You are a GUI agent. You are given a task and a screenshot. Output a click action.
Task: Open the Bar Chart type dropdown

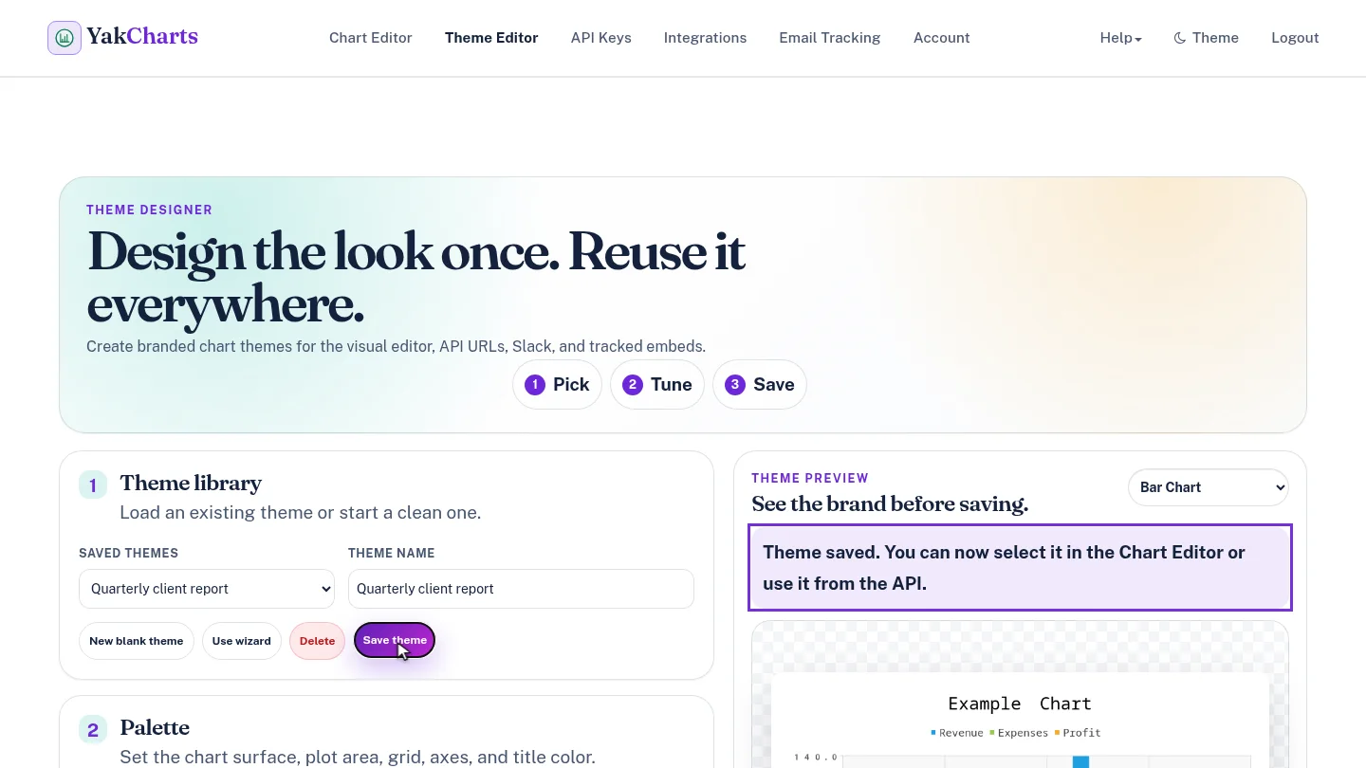coord(1209,487)
